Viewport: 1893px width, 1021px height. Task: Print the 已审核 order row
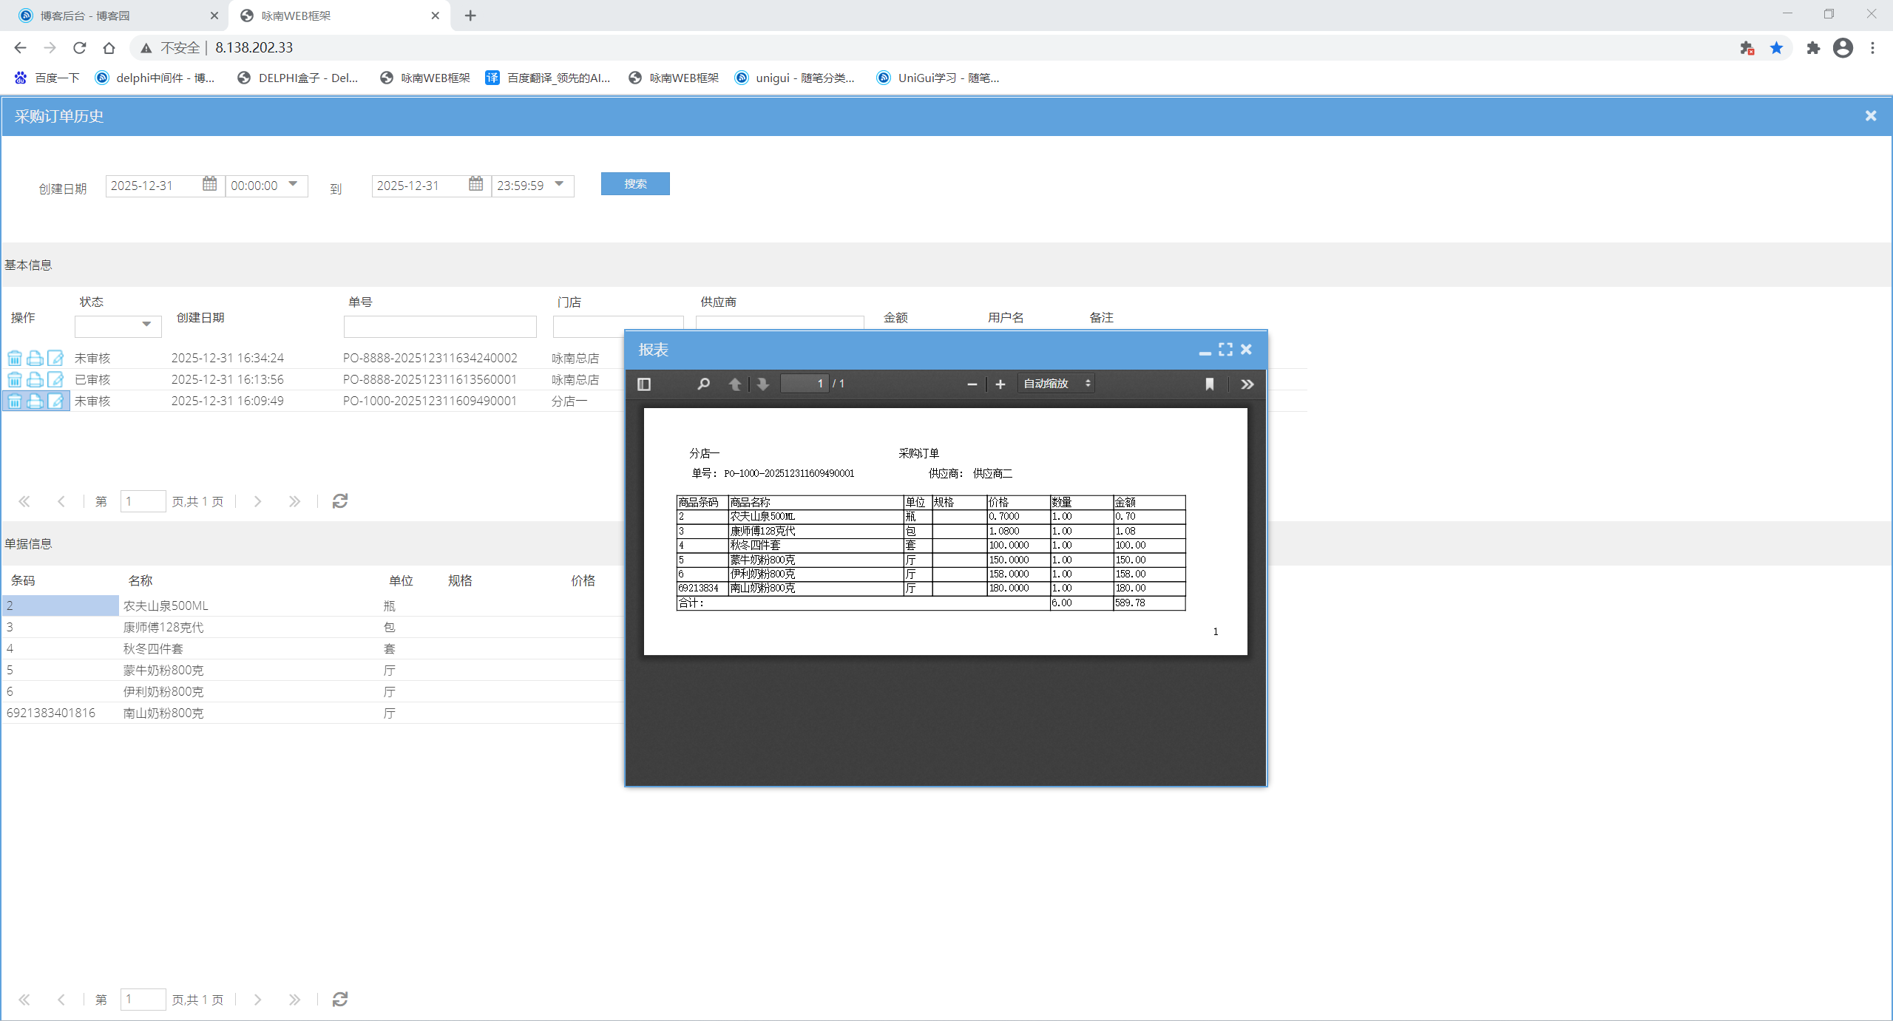[x=35, y=380]
